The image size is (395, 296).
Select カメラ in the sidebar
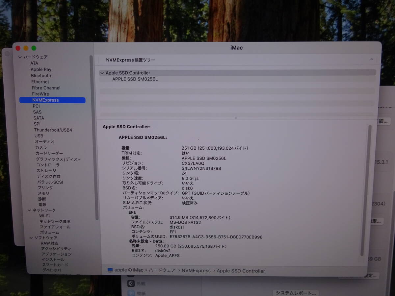41,148
